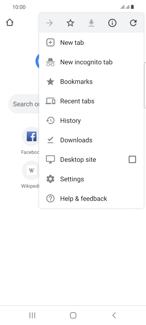Open Bookmarks from the menu
This screenshot has width=146, height=325.
91,82
